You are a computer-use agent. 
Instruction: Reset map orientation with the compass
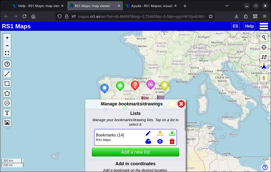[x=264, y=67]
